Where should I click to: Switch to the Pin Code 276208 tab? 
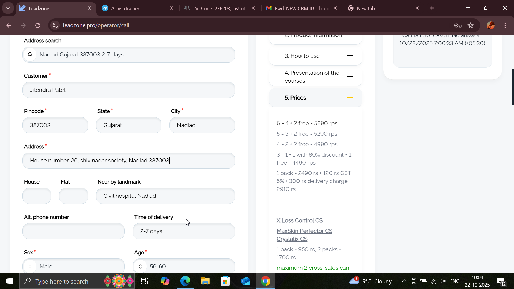coord(219,8)
